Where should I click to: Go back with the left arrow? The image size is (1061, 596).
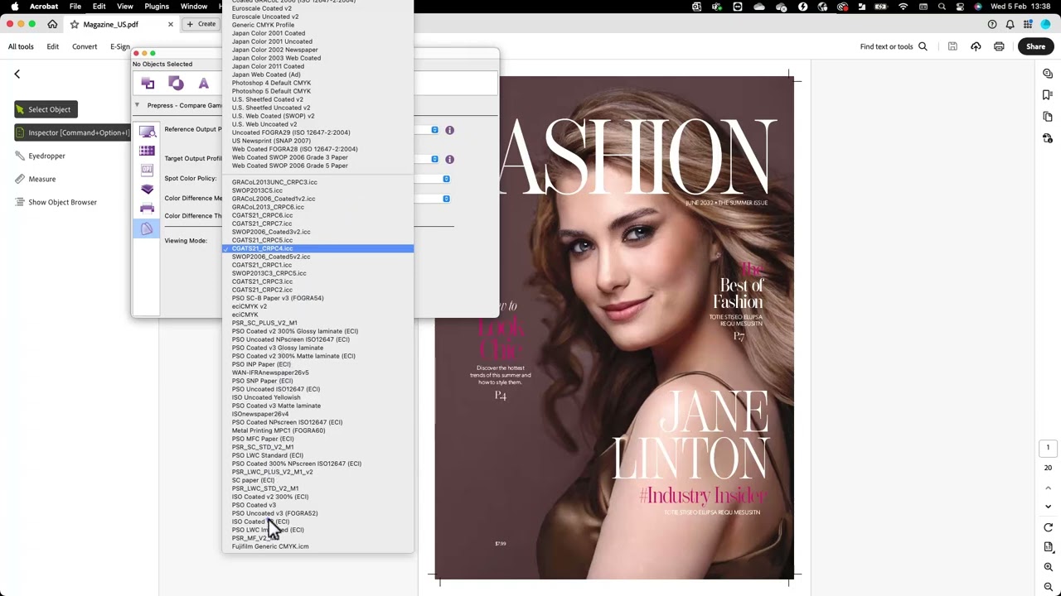[x=17, y=74]
